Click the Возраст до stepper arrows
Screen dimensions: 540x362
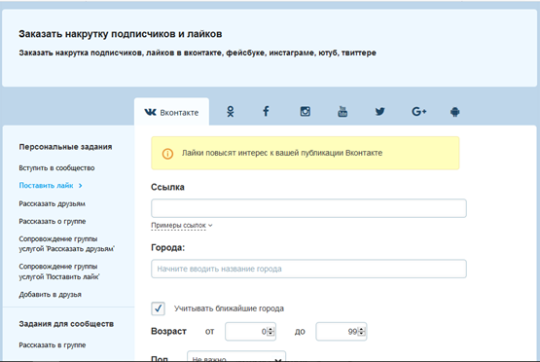pyautogui.click(x=361, y=331)
